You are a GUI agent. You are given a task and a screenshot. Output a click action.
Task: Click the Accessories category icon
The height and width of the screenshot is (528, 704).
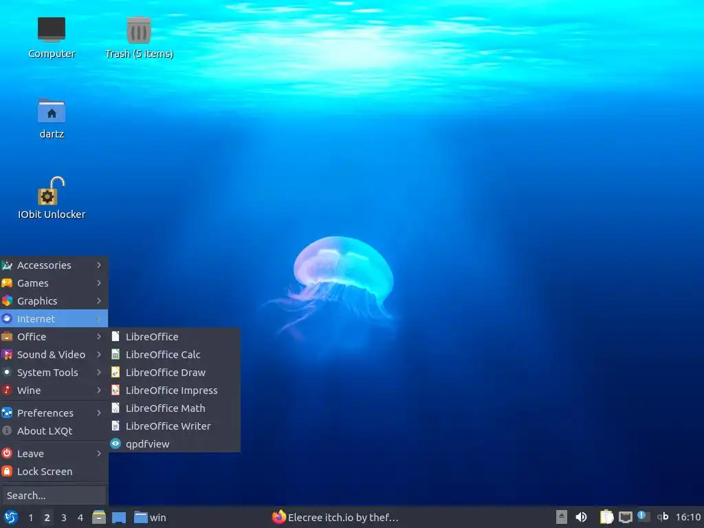(7, 265)
